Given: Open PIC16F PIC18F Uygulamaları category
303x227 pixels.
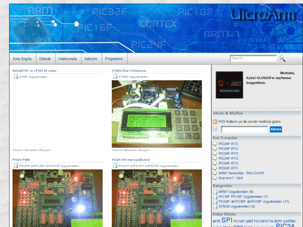Looking at the screenshot, I should tap(240, 197).
